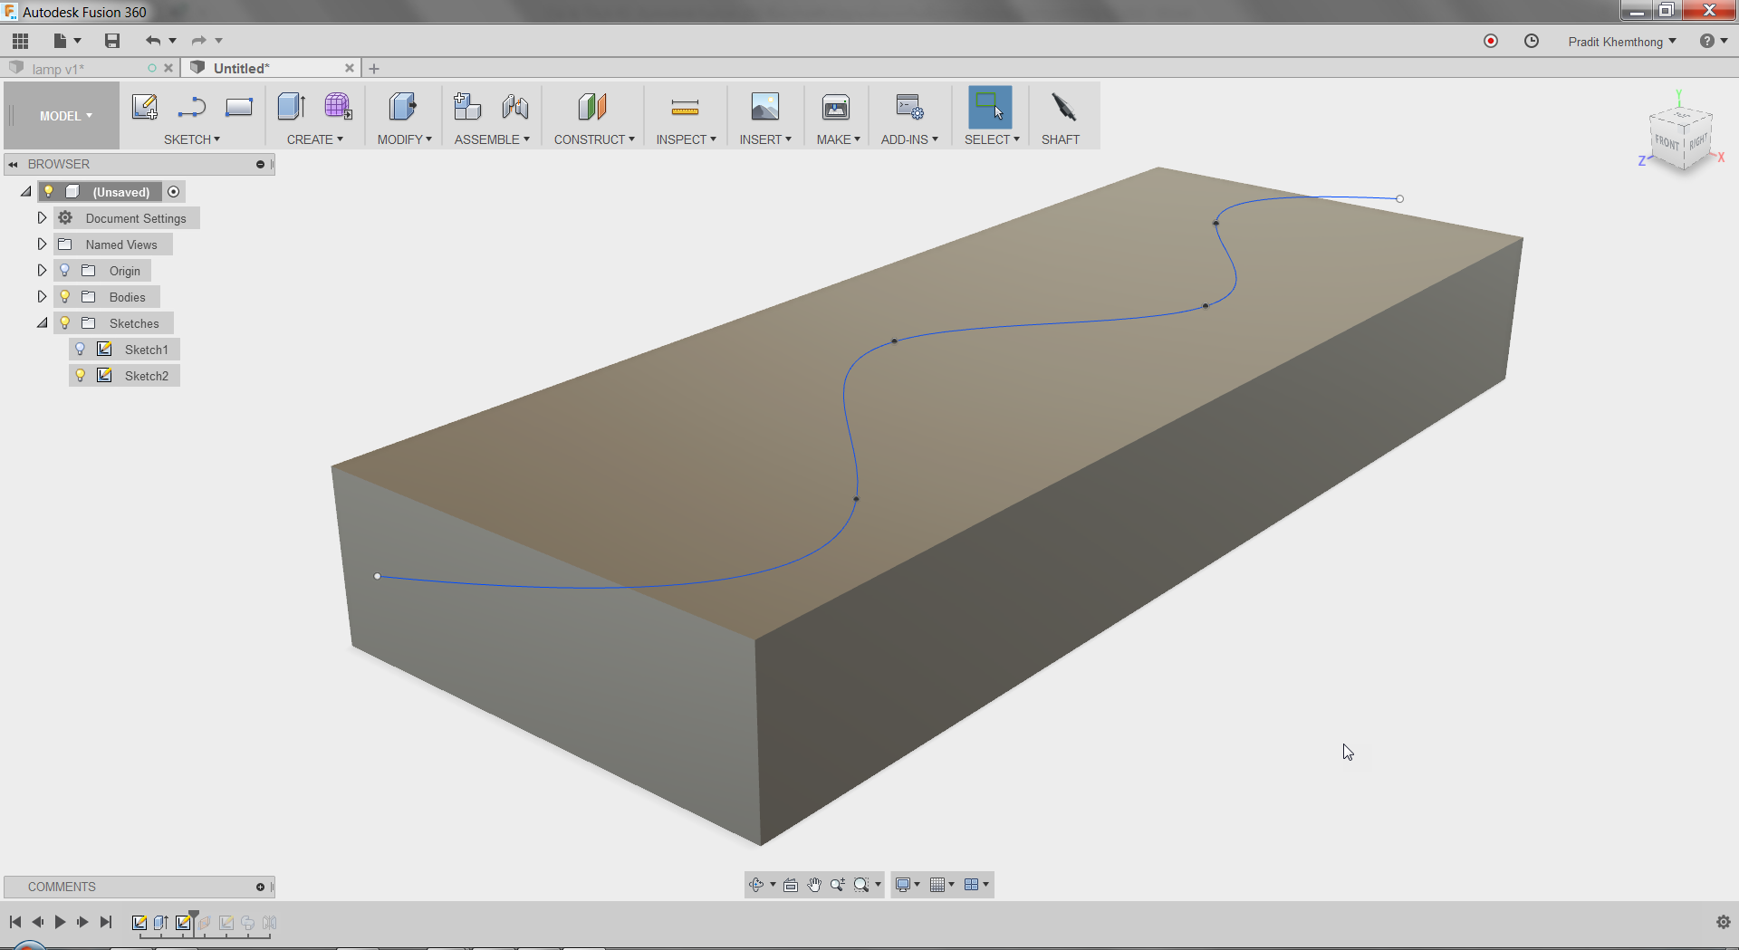The height and width of the screenshot is (950, 1739).
Task: Select the Split Body tool under Construct
Action: tap(593, 106)
